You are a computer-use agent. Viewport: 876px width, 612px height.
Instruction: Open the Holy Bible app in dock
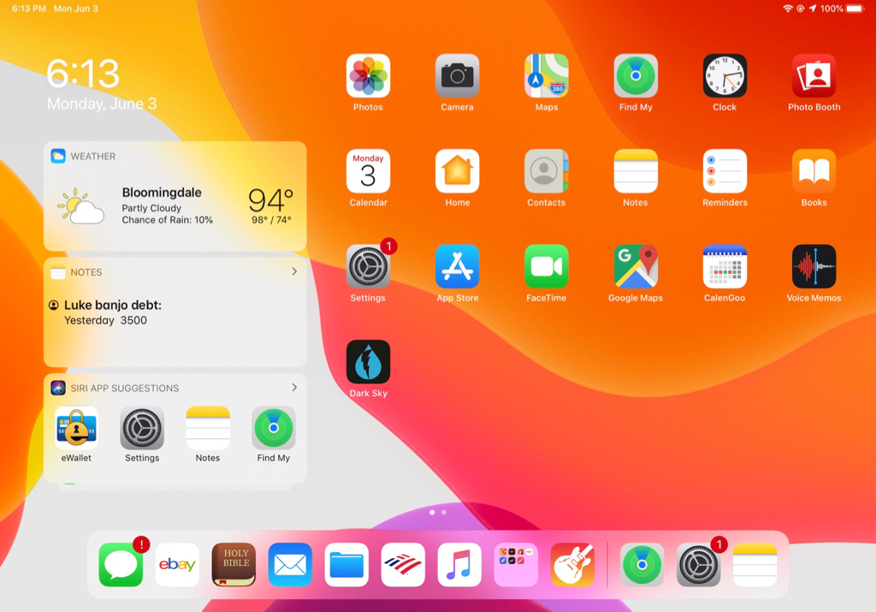coord(234,564)
